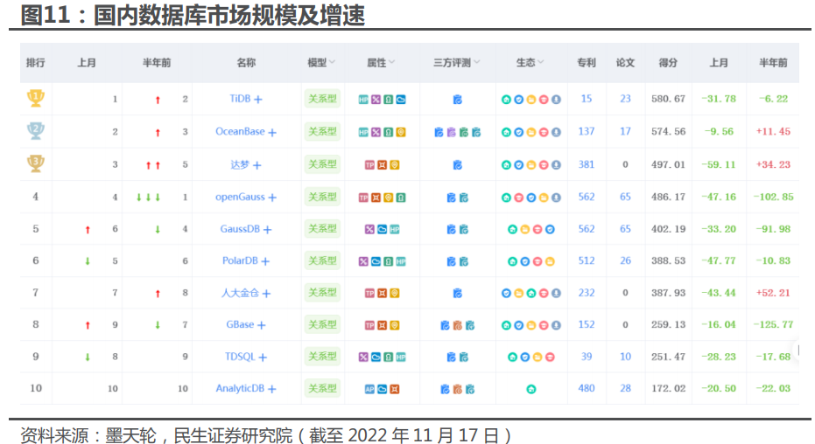Click the red up arrow in TiDB row
Image resolution: width=815 pixels, height=444 pixels.
pyautogui.click(x=158, y=100)
